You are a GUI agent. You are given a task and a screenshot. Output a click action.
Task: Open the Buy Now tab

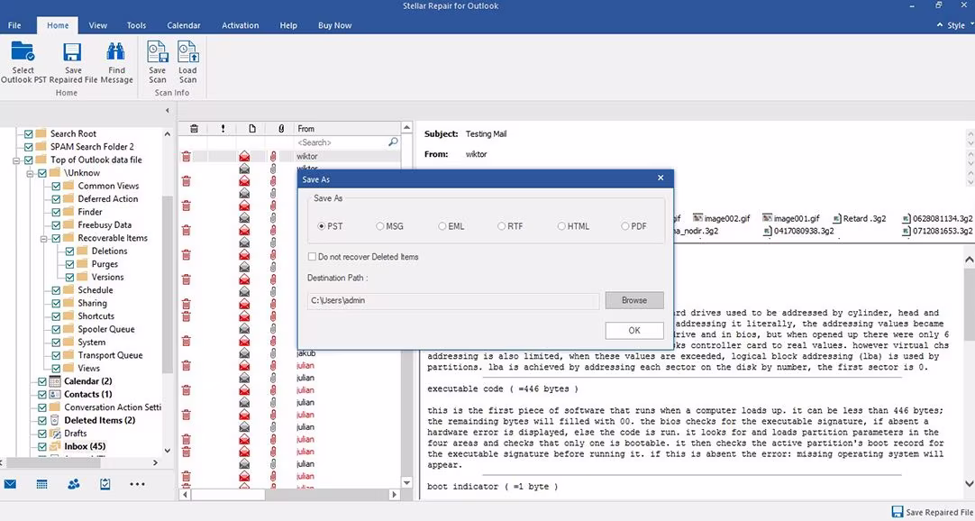tap(334, 25)
